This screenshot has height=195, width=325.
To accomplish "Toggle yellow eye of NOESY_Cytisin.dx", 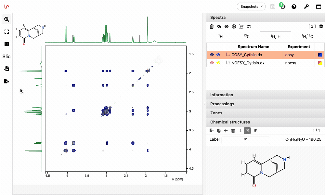I will click(x=218, y=63).
